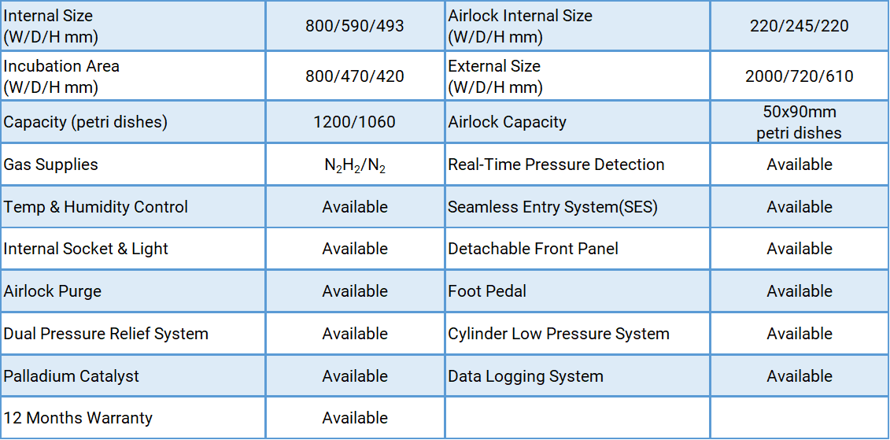This screenshot has width=890, height=440.
Task: Select the 800/470/420 value cell
Action: [355, 76]
